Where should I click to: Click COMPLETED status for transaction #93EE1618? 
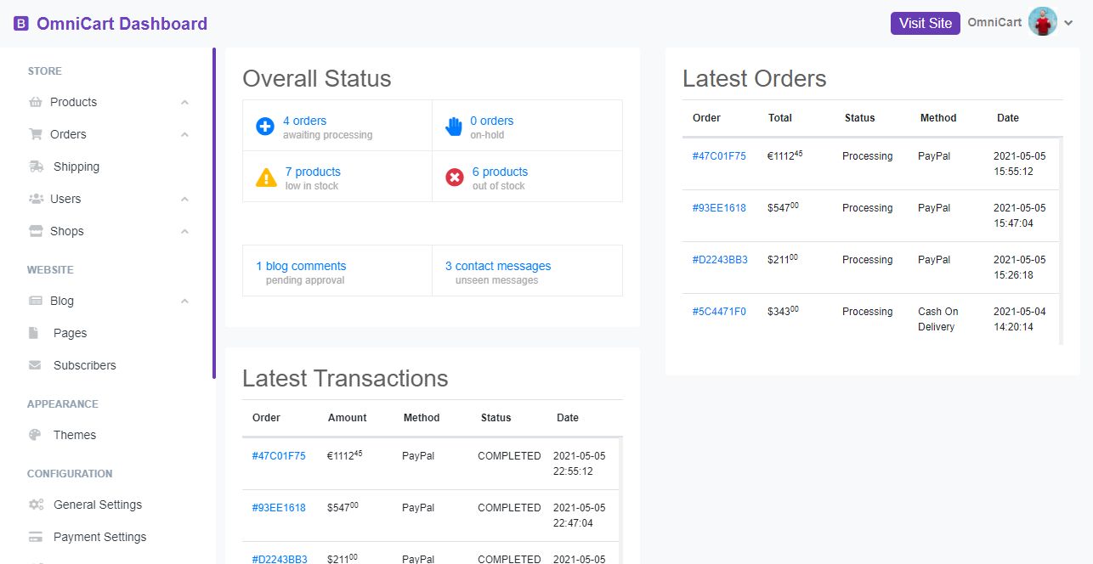pos(509,508)
